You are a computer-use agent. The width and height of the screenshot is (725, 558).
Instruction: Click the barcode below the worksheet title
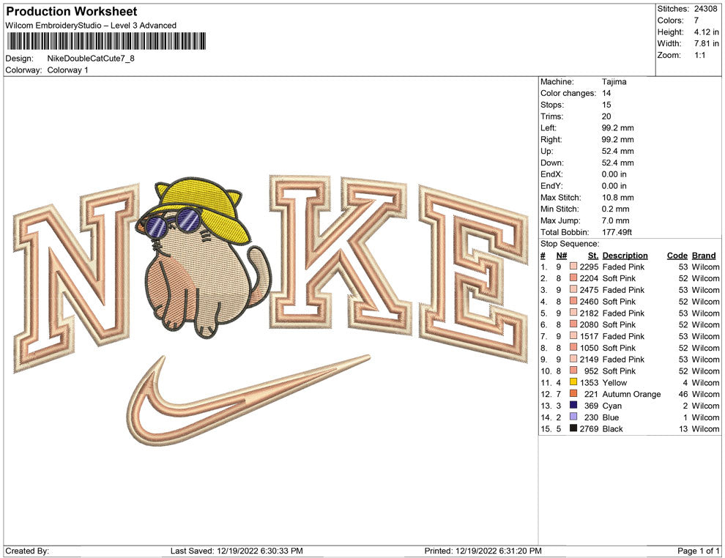point(106,41)
